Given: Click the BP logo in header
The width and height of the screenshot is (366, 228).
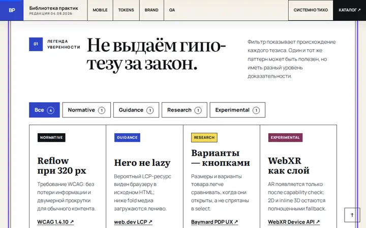Looking at the screenshot, I should [x=12, y=10].
